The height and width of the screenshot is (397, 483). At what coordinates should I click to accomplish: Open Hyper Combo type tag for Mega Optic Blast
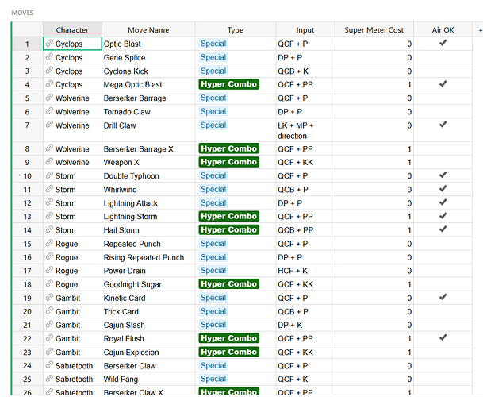pos(229,84)
